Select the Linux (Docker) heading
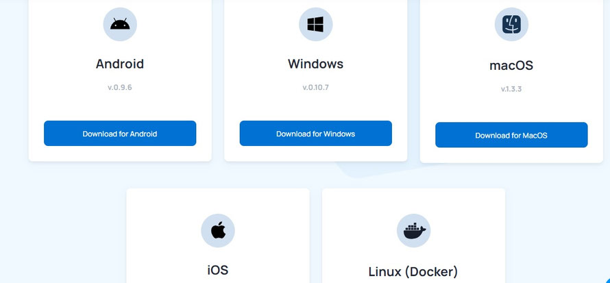Image resolution: width=610 pixels, height=283 pixels. pyautogui.click(x=413, y=271)
